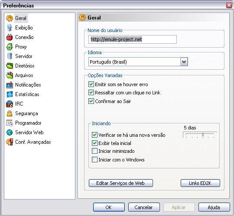Toggle Iniciar minimizado checkbox

click(x=94, y=151)
